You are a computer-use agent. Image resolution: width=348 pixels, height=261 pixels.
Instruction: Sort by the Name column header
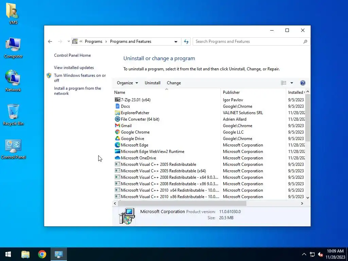pos(167,92)
